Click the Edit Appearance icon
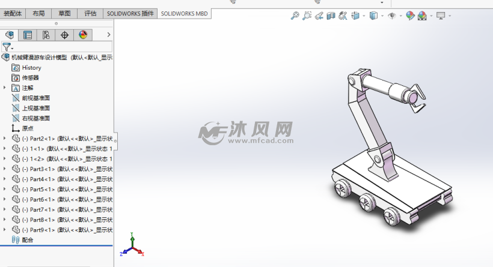The height and width of the screenshot is (267, 493). [x=410, y=16]
